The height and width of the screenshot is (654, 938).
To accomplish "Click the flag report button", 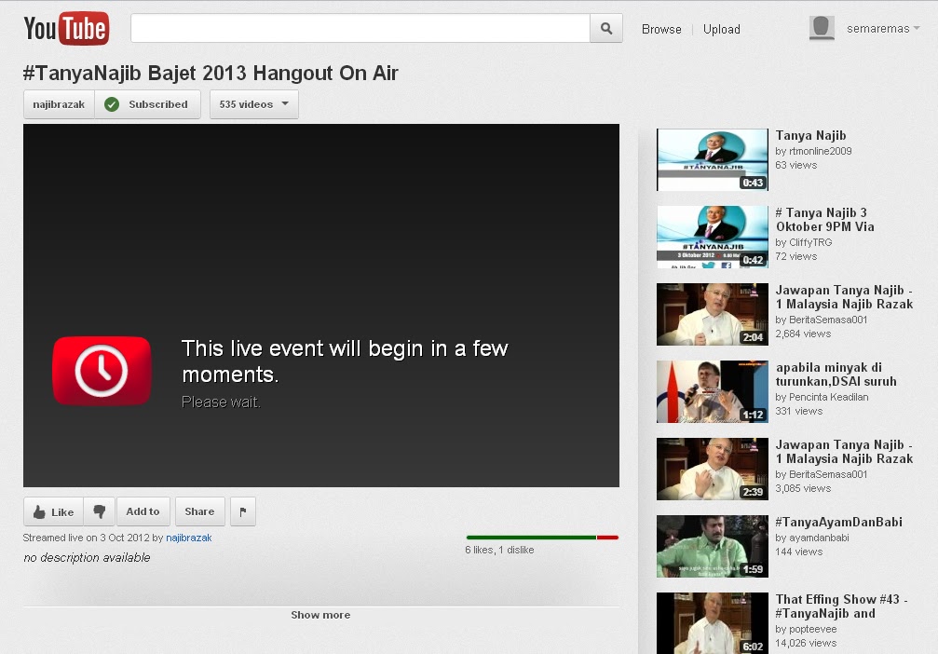I will point(243,511).
